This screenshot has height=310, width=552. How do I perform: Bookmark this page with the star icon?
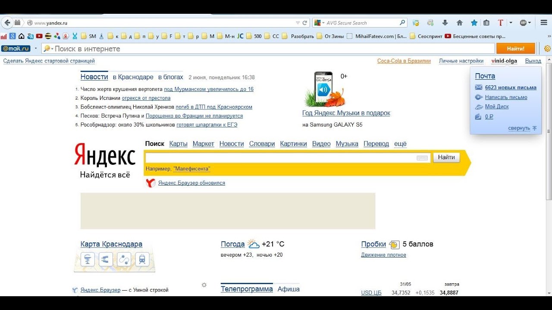[x=474, y=23]
